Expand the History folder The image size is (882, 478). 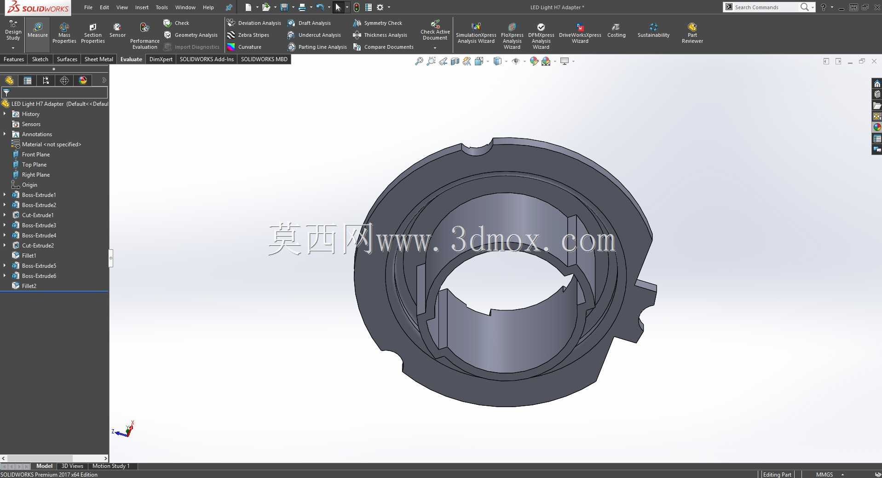(x=5, y=114)
